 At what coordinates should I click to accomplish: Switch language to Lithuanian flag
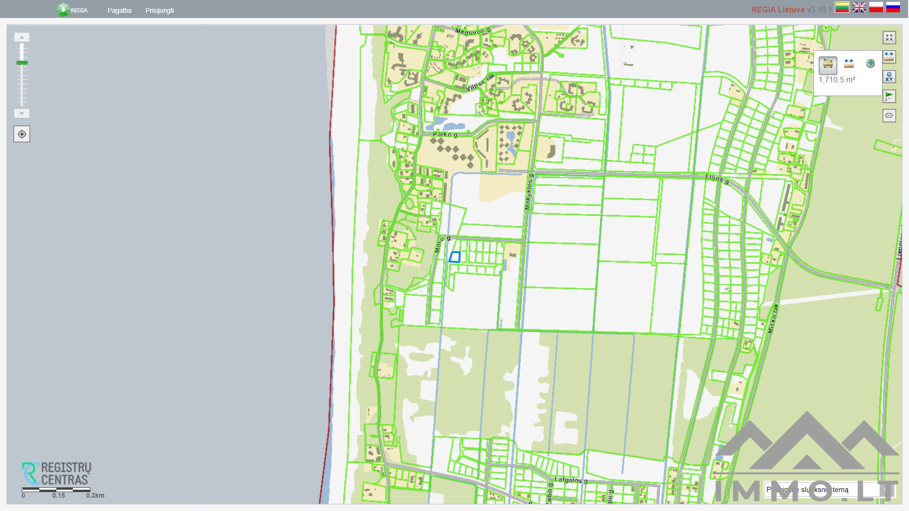point(842,7)
